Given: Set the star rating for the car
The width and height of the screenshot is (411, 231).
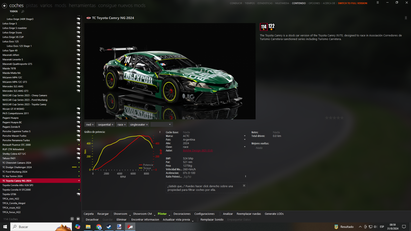Looking at the screenshot, I should point(334,118).
